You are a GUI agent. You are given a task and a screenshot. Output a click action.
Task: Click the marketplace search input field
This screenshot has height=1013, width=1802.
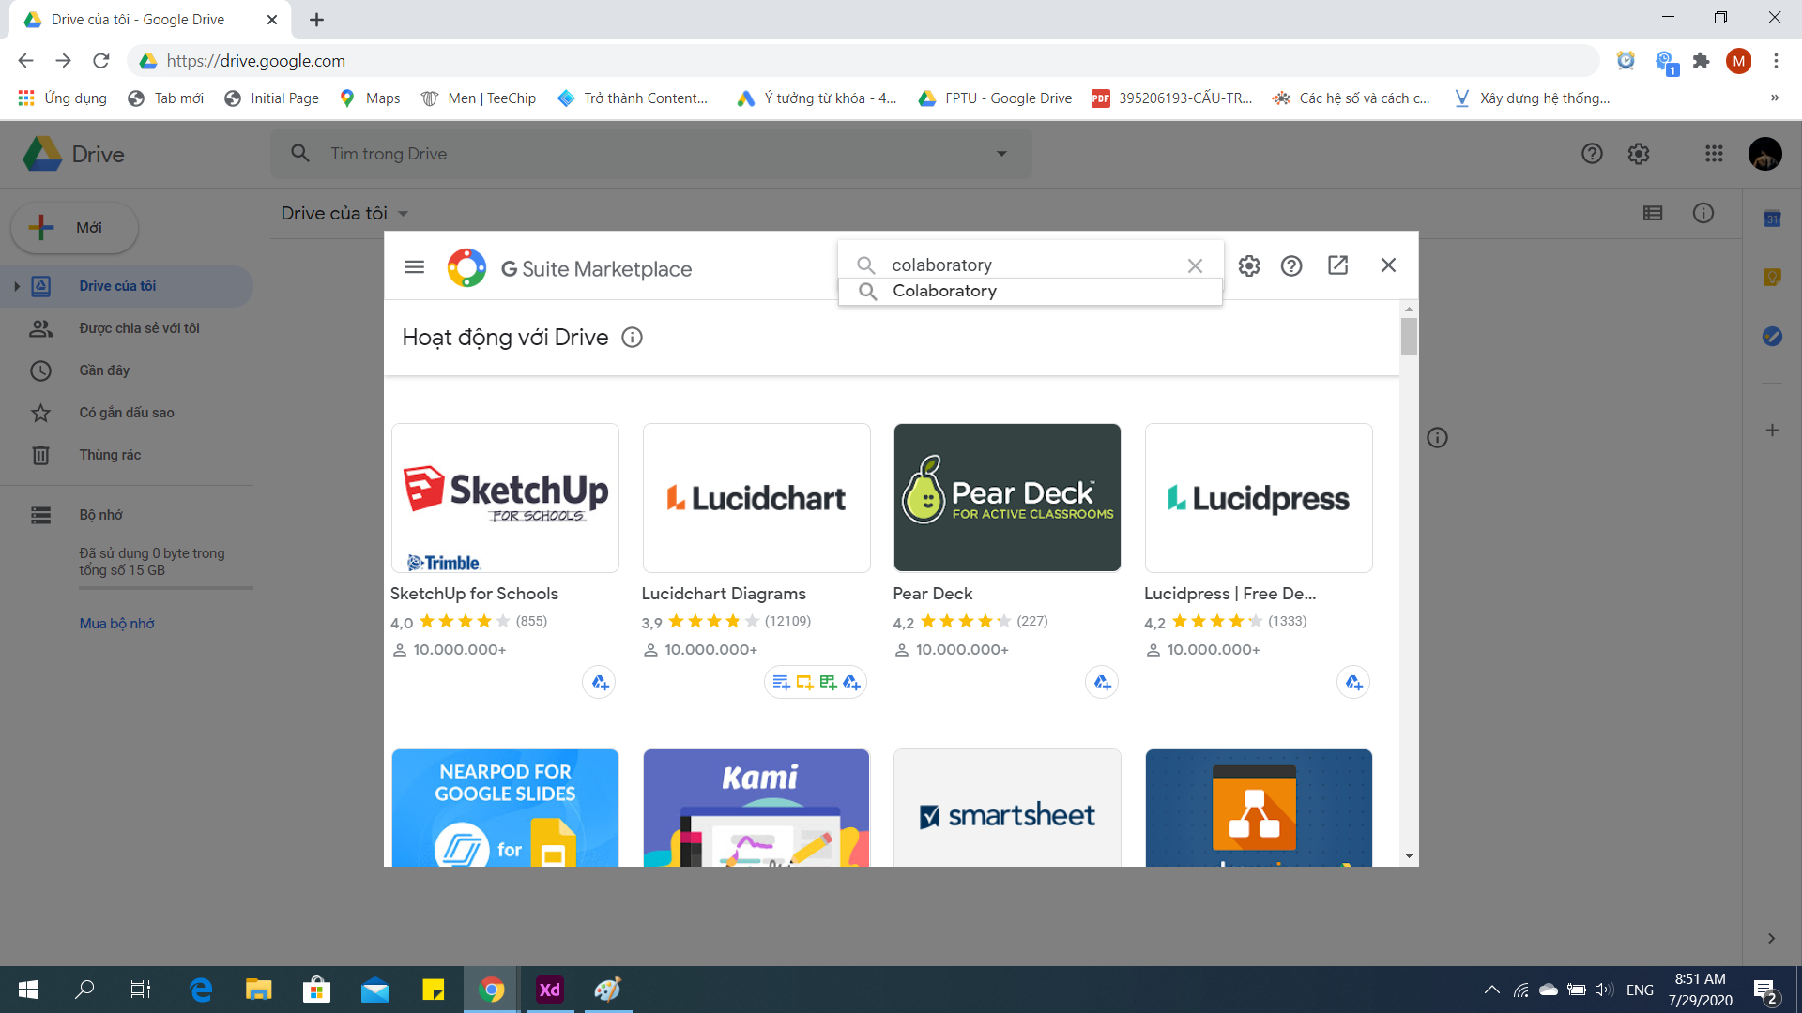[x=1032, y=265]
